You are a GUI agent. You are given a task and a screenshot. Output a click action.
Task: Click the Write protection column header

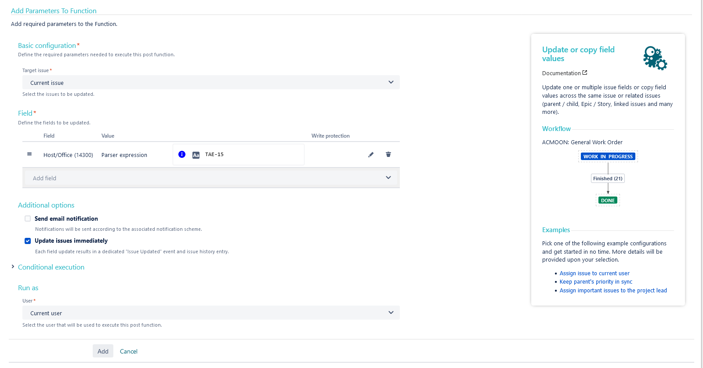[330, 136]
